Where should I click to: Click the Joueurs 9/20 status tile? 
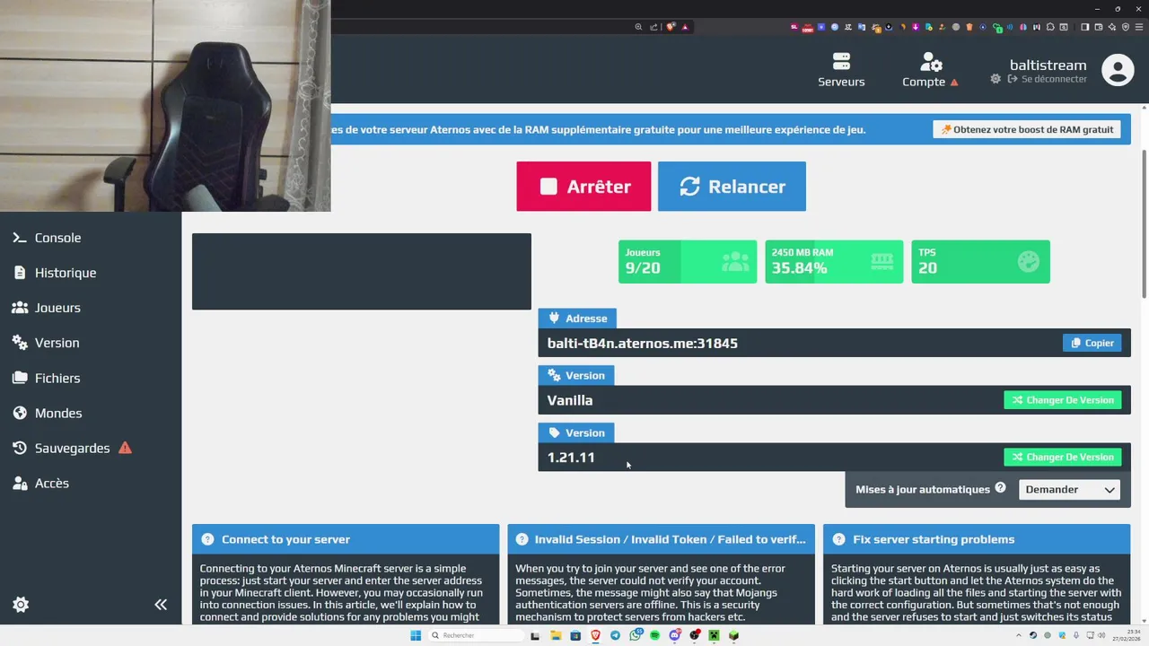(688, 262)
